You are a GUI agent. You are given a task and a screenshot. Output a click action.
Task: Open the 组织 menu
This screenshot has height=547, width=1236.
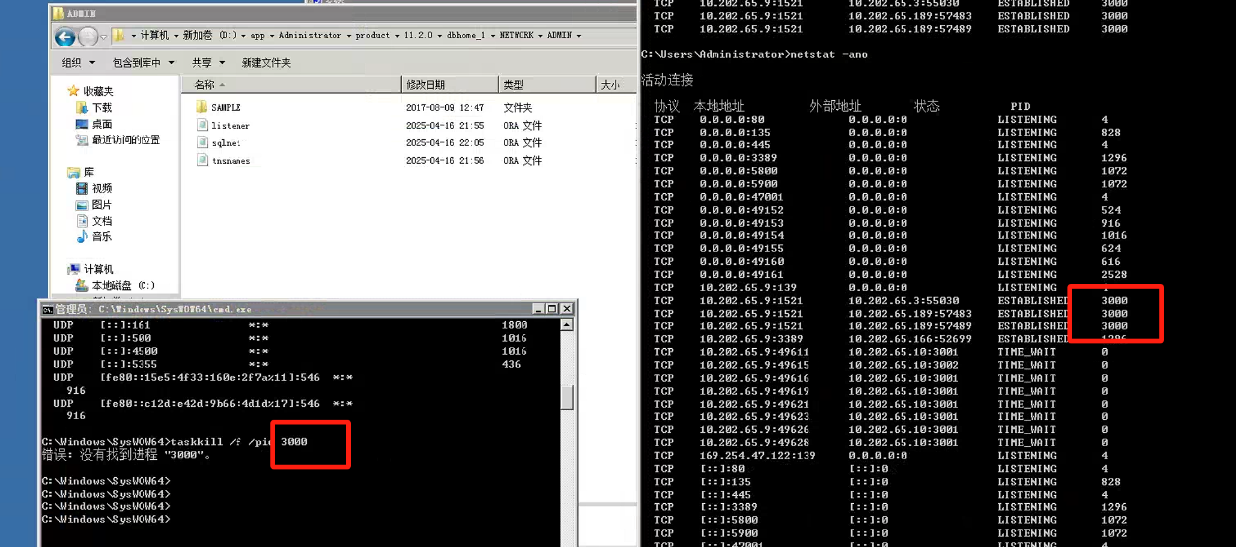[76, 63]
